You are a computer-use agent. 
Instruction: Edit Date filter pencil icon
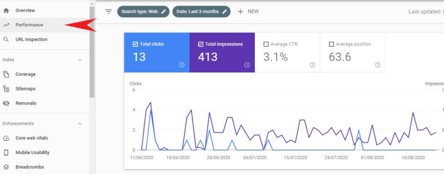point(224,12)
